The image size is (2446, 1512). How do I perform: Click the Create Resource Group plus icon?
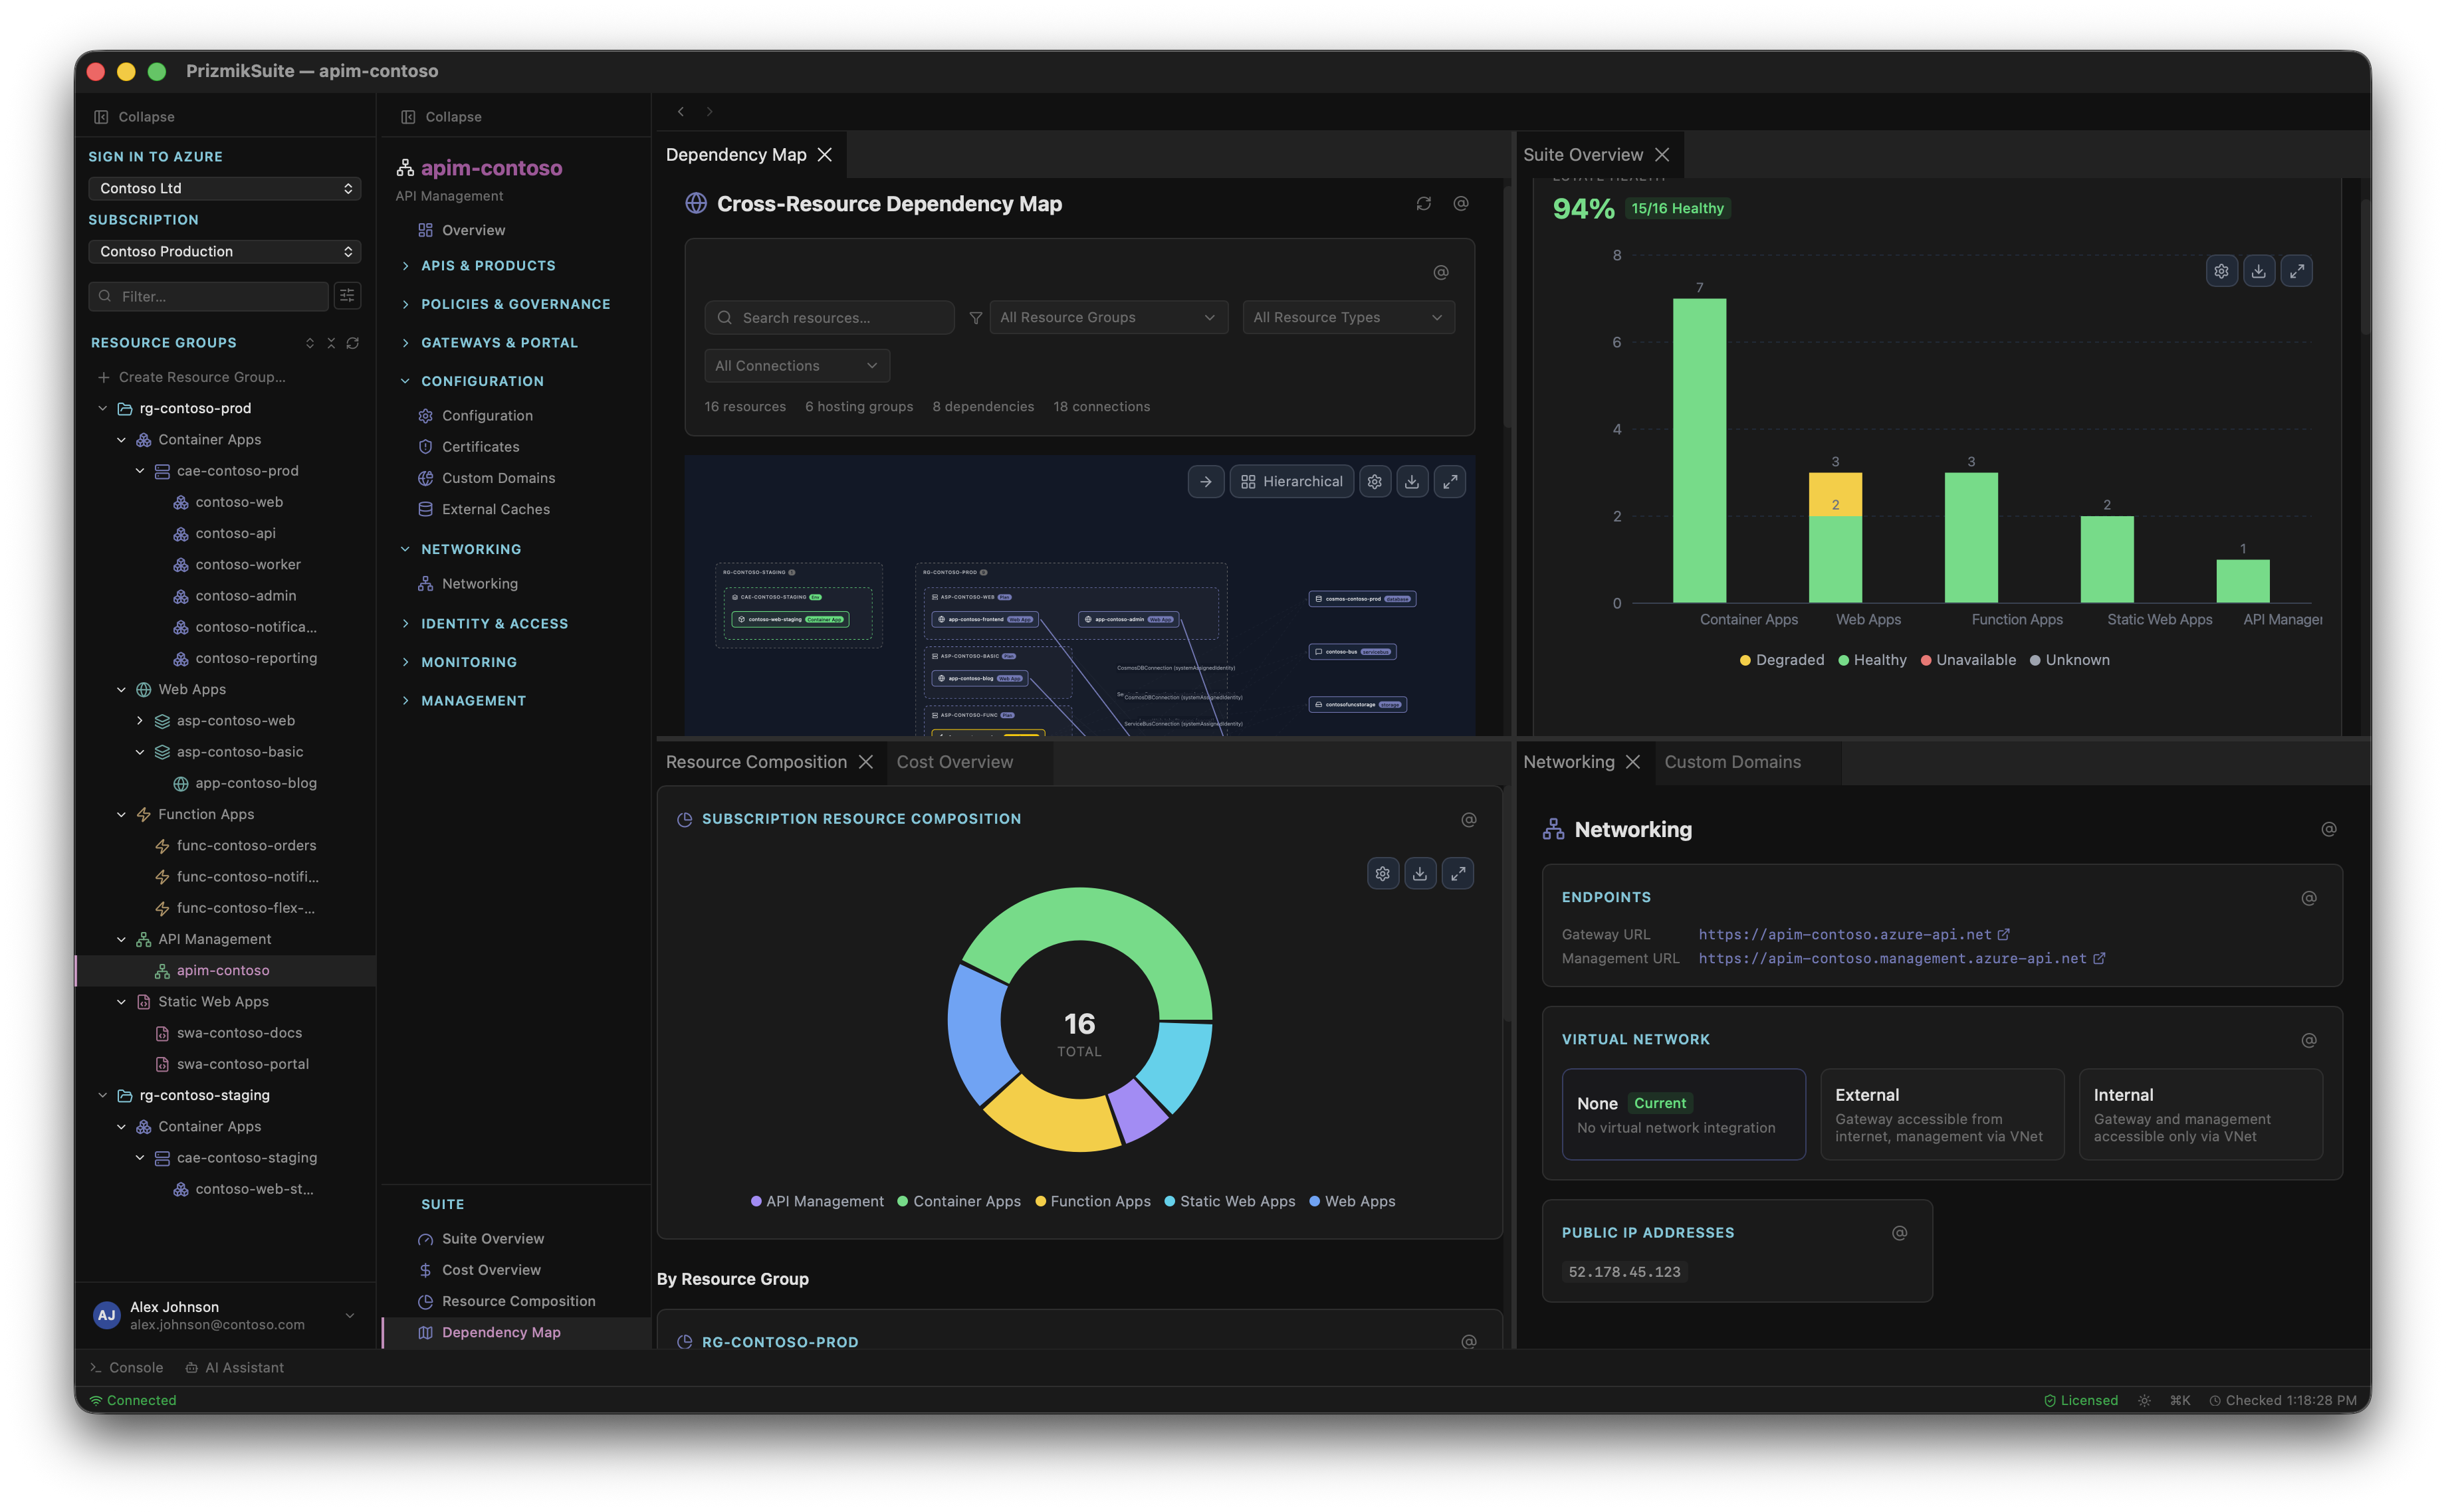point(103,377)
